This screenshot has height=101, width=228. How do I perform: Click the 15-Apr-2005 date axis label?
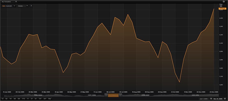coord(59,92)
